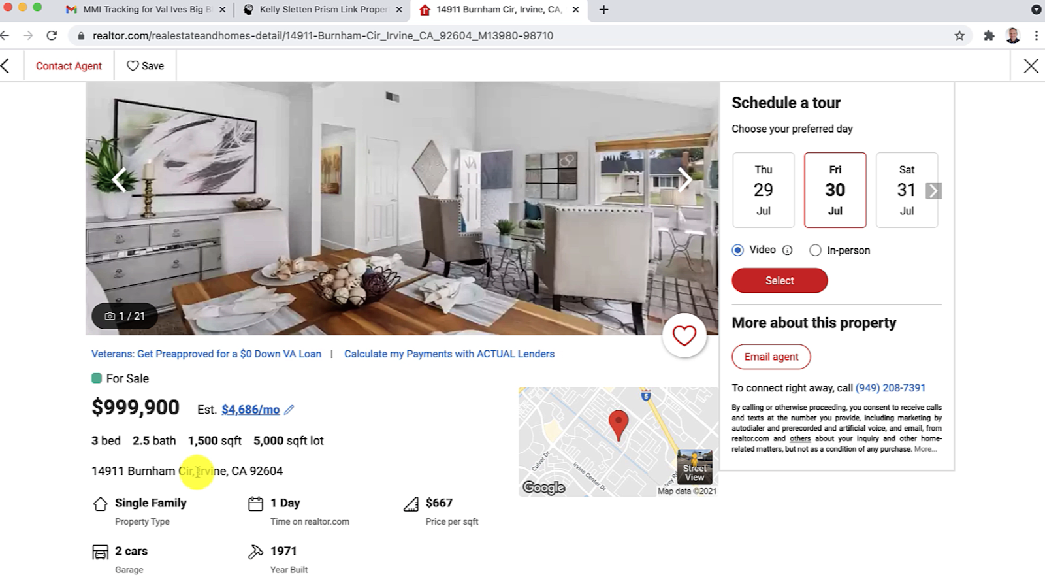Image resolution: width=1045 pixels, height=577 pixels.
Task: Switch to Kelly Sletten Prism Link tab
Action: pos(322,10)
